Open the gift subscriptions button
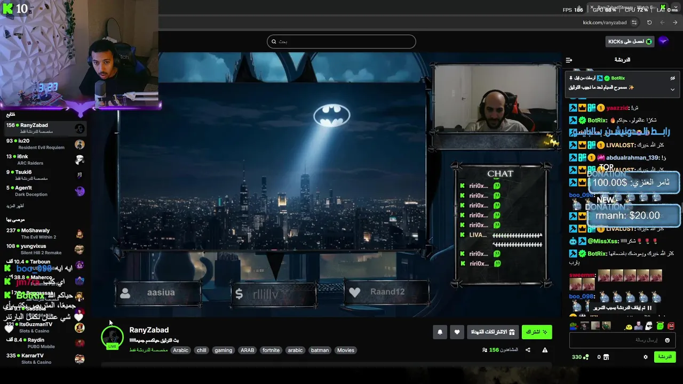Image resolution: width=683 pixels, height=384 pixels. pos(493,332)
